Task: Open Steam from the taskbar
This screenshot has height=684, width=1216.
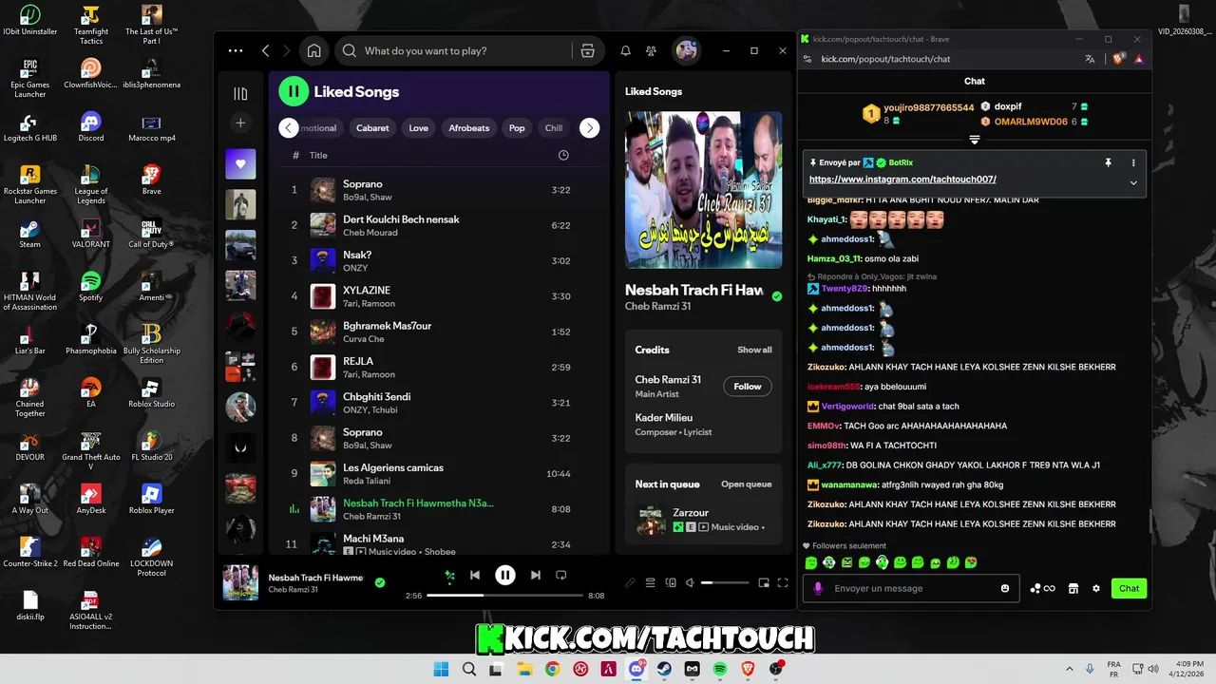Action: click(x=664, y=669)
